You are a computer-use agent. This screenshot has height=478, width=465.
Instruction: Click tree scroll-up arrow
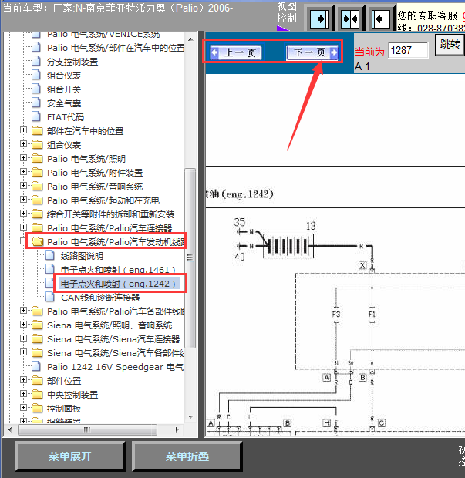point(191,39)
